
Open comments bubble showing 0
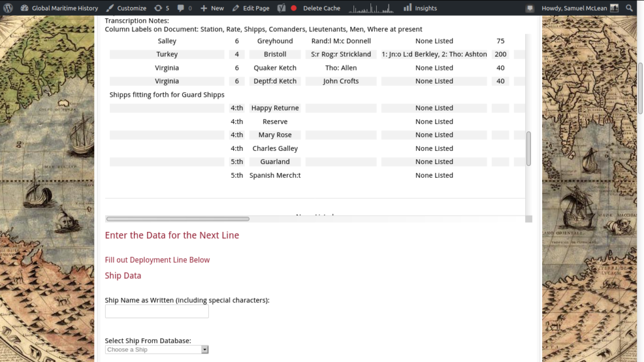[184, 8]
